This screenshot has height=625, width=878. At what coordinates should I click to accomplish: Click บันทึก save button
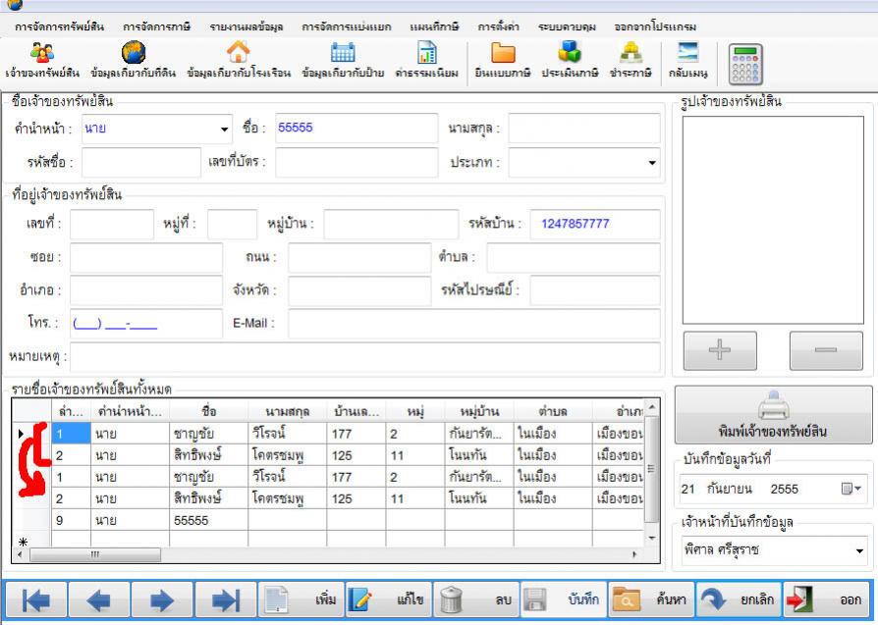[564, 600]
